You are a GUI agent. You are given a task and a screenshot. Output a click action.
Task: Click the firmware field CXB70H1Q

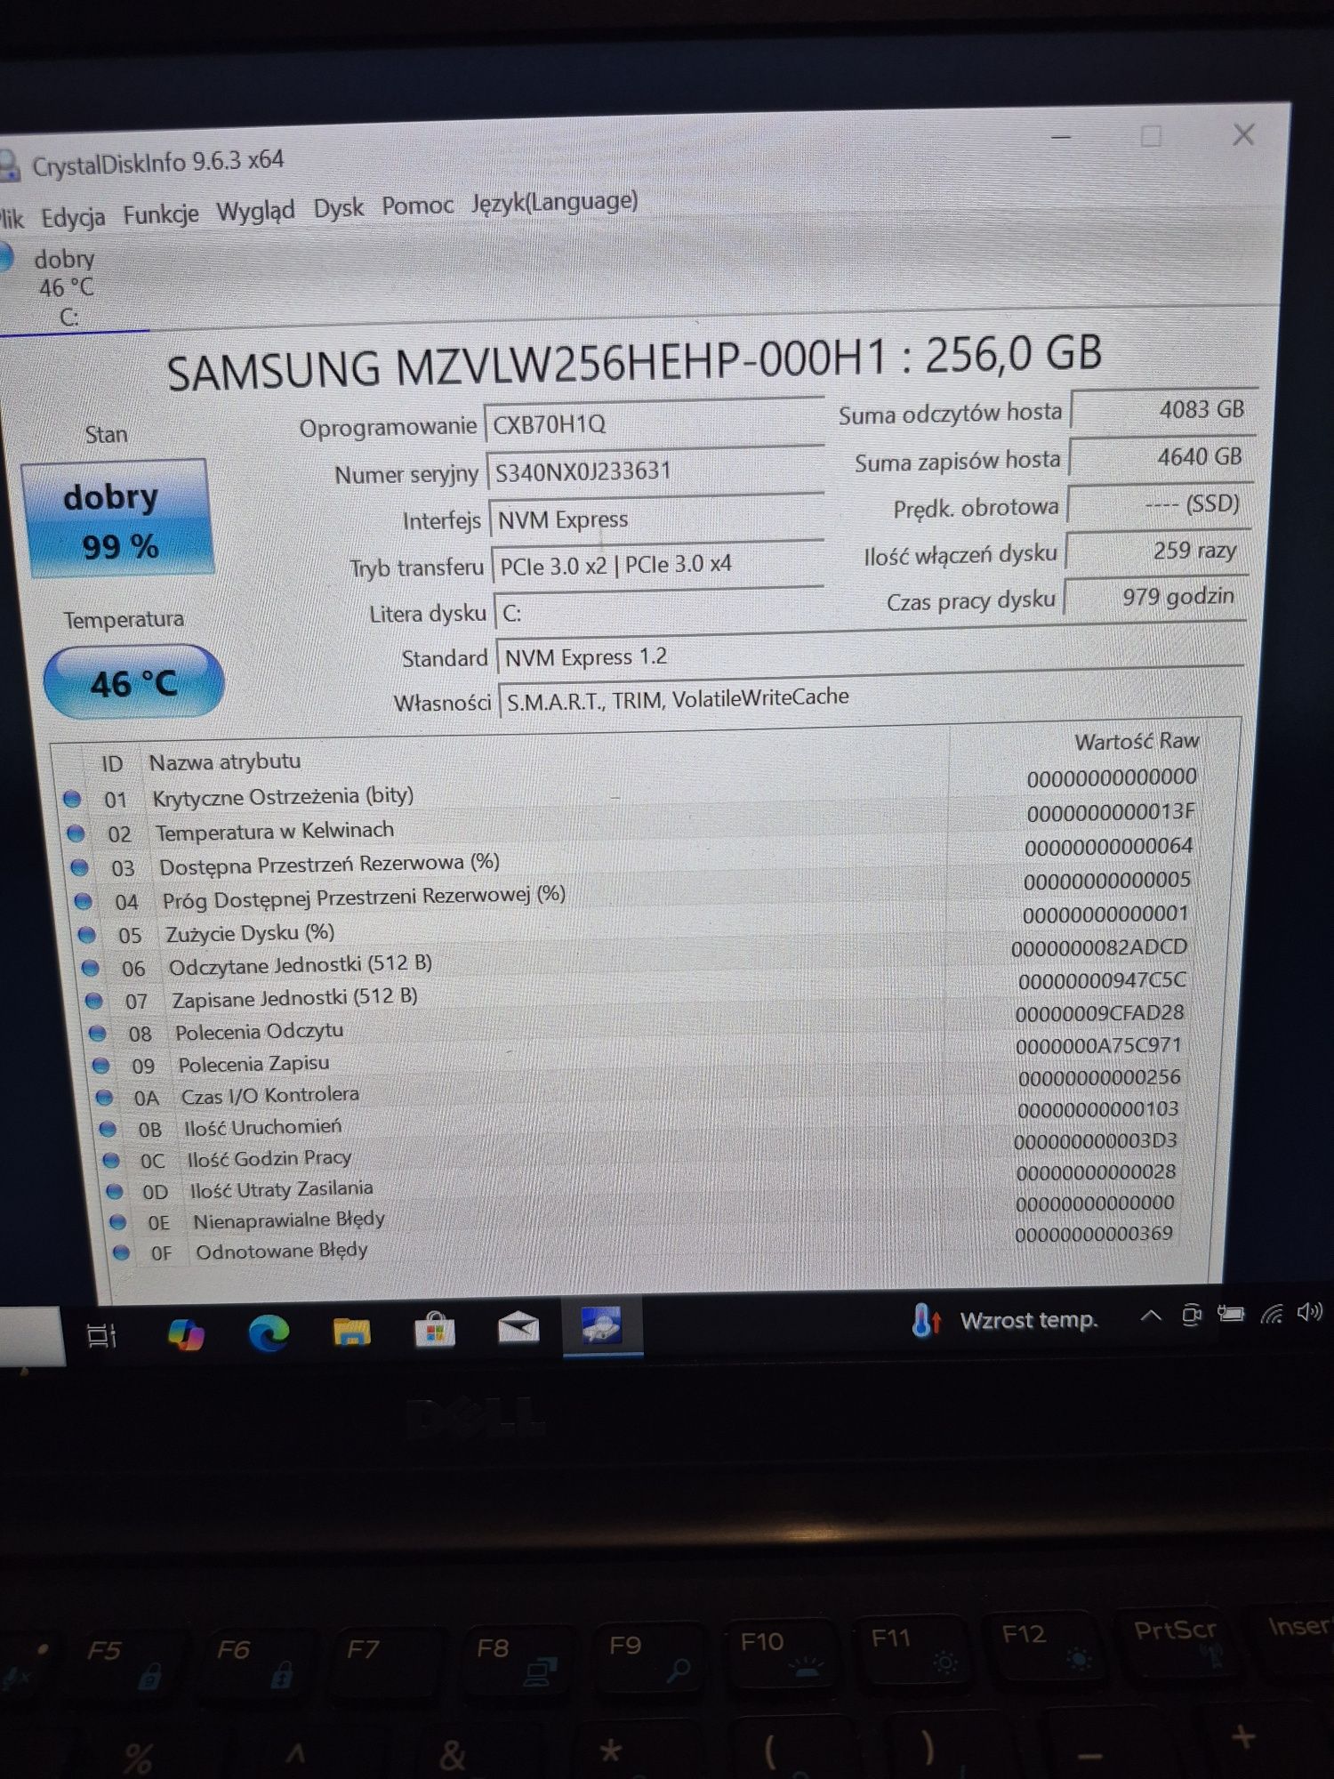tap(654, 423)
